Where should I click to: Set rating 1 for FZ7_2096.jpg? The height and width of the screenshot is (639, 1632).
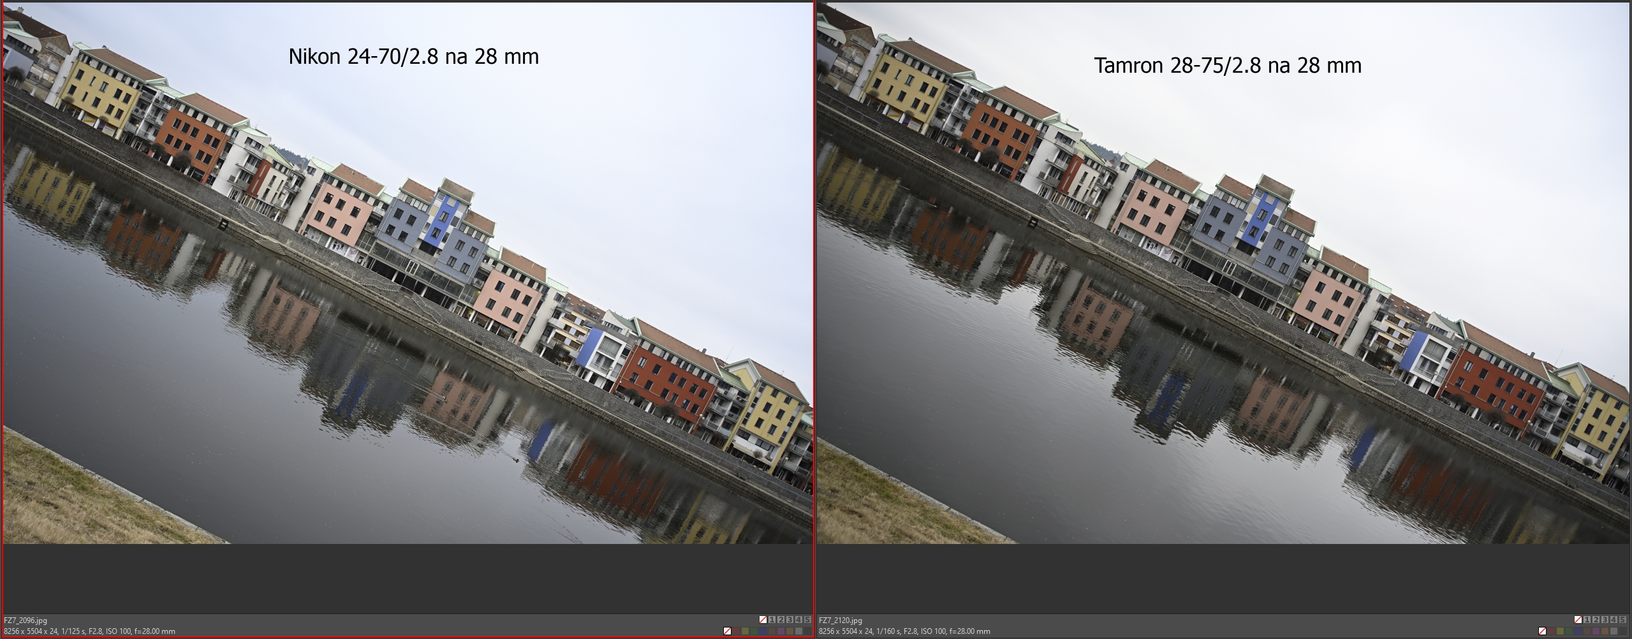pos(772,620)
